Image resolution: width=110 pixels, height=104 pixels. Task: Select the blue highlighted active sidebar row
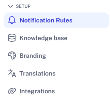click(x=56, y=20)
